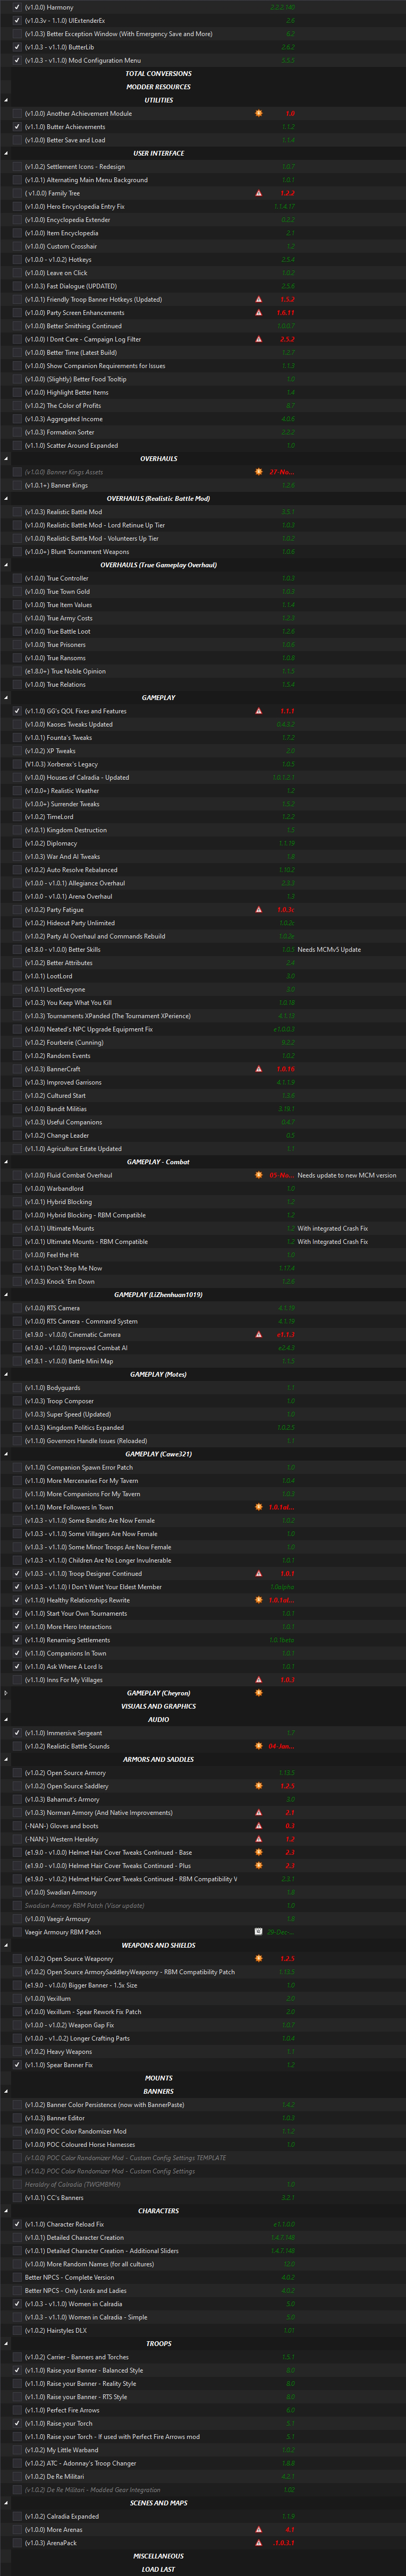Select the True Noble Opinion row

coord(203,671)
